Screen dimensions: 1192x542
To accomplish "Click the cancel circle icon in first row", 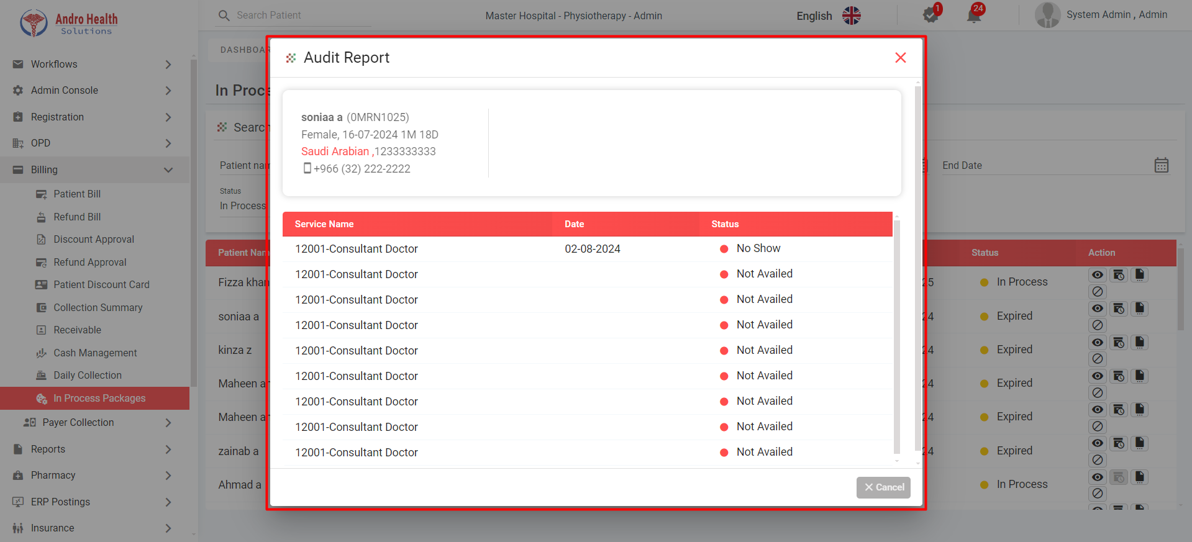I will (x=1098, y=291).
